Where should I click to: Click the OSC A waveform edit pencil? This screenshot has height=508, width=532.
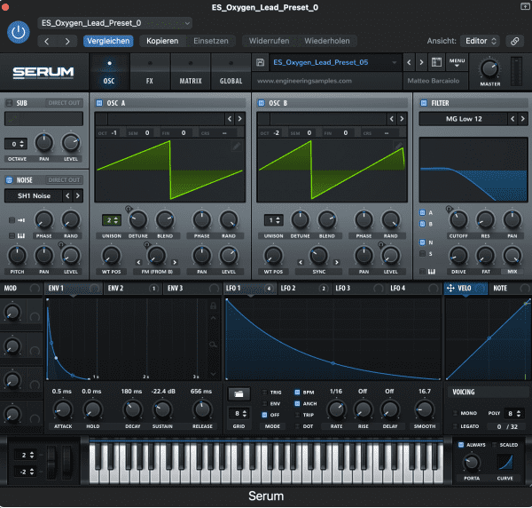pyautogui.click(x=236, y=147)
